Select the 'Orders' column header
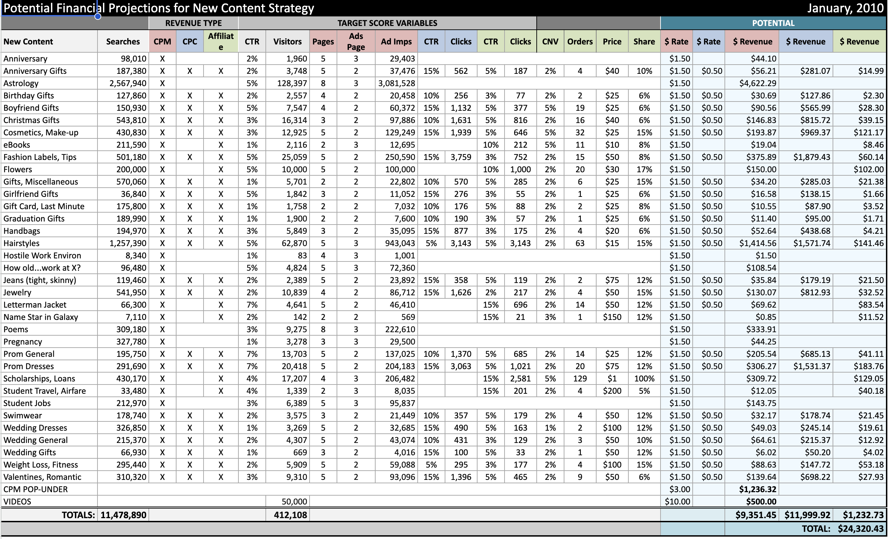 click(580, 41)
